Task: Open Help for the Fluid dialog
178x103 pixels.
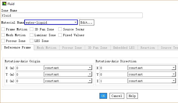Action: click(132, 96)
